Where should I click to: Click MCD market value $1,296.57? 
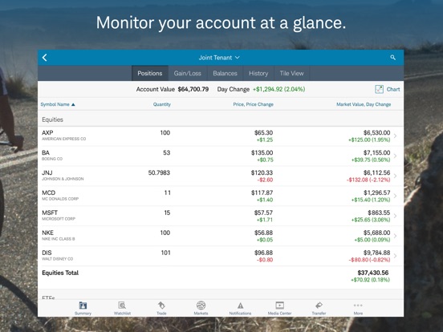(x=377, y=192)
